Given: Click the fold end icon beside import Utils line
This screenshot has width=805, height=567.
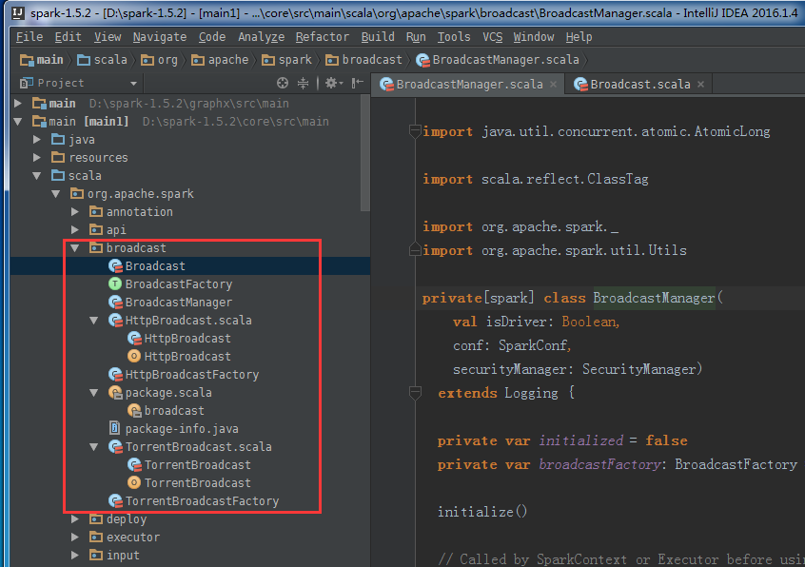Looking at the screenshot, I should click(x=415, y=250).
